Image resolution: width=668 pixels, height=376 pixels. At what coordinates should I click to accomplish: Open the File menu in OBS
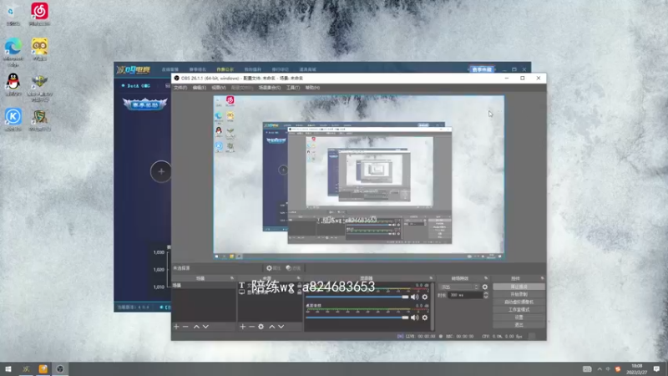click(180, 88)
